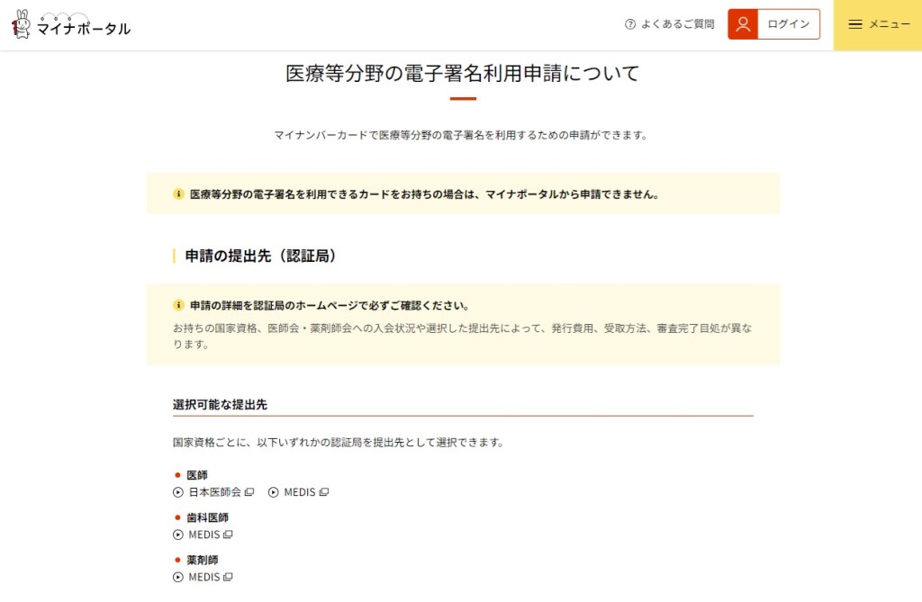This screenshot has height=602, width=922.
Task: Click the question mark help icon
Action: pos(629,24)
